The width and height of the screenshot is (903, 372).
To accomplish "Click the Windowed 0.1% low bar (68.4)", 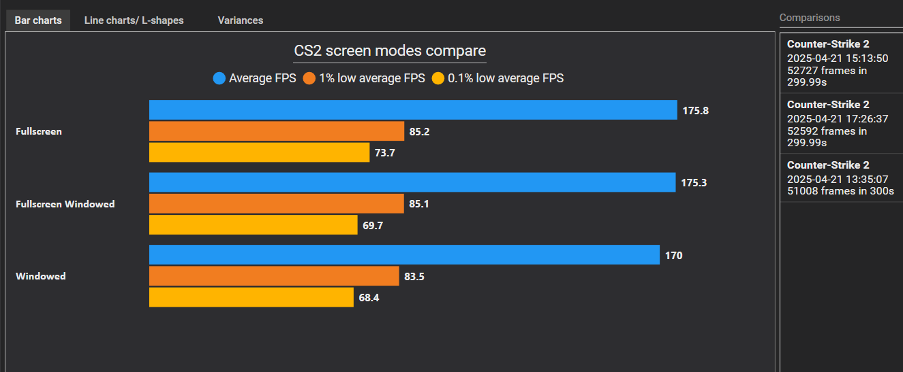I will click(251, 297).
